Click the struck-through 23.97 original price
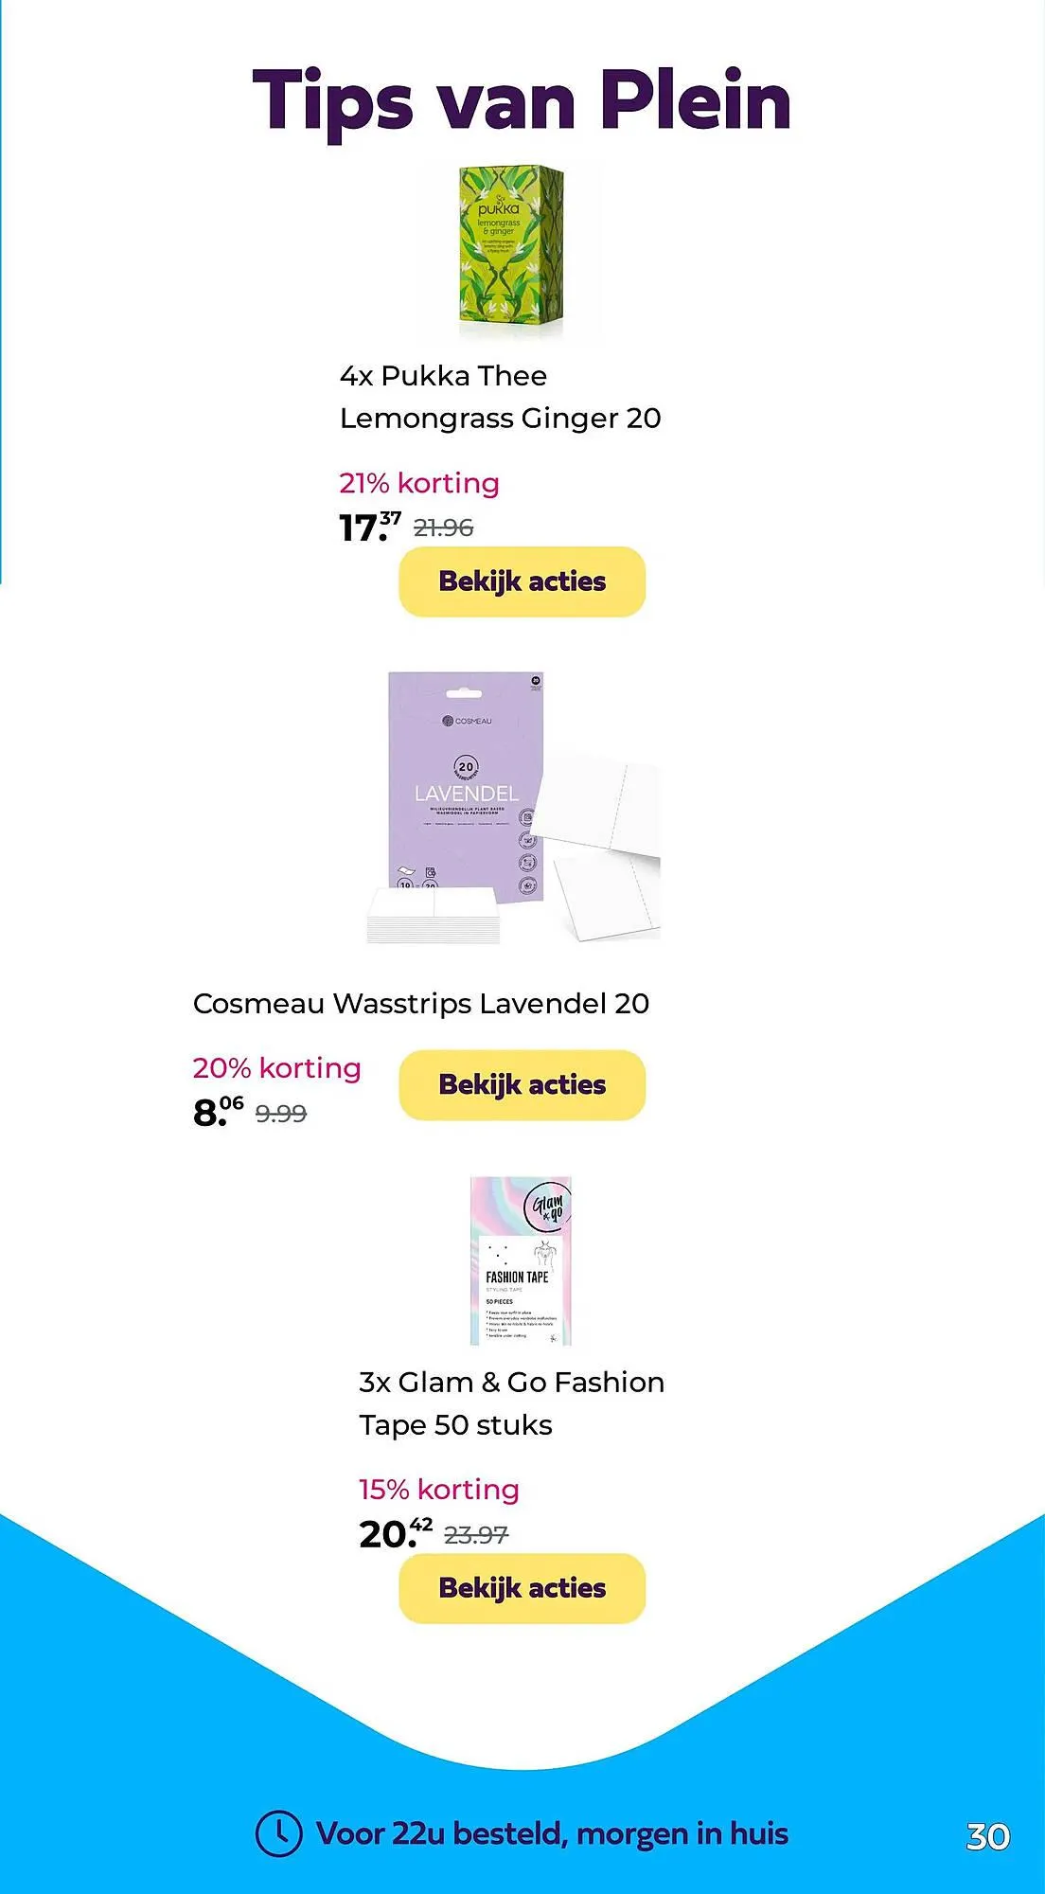 coord(476,1534)
